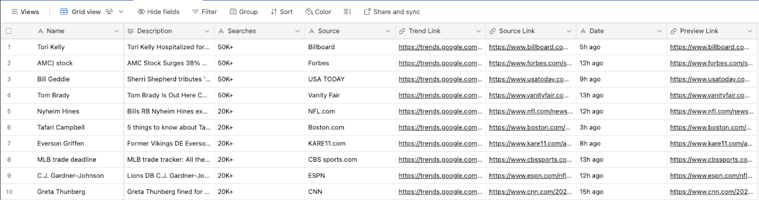This screenshot has width=759, height=200.
Task: Open the cbssports.com preview link
Action: click(x=711, y=160)
